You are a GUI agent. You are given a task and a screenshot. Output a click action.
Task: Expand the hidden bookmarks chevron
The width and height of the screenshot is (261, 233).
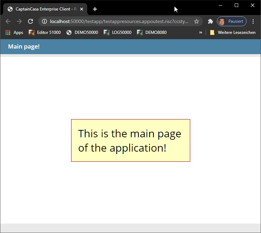tap(201, 32)
